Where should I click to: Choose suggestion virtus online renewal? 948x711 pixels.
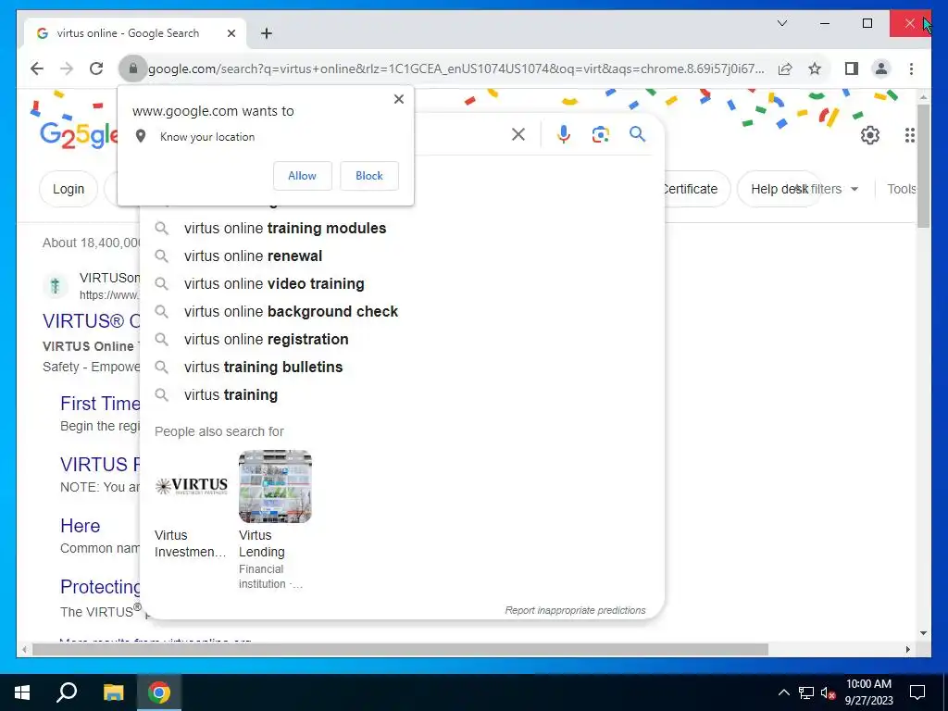point(402,256)
